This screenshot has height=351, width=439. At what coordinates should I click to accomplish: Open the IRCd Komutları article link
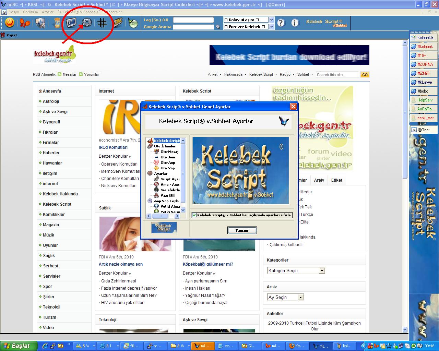(x=113, y=147)
